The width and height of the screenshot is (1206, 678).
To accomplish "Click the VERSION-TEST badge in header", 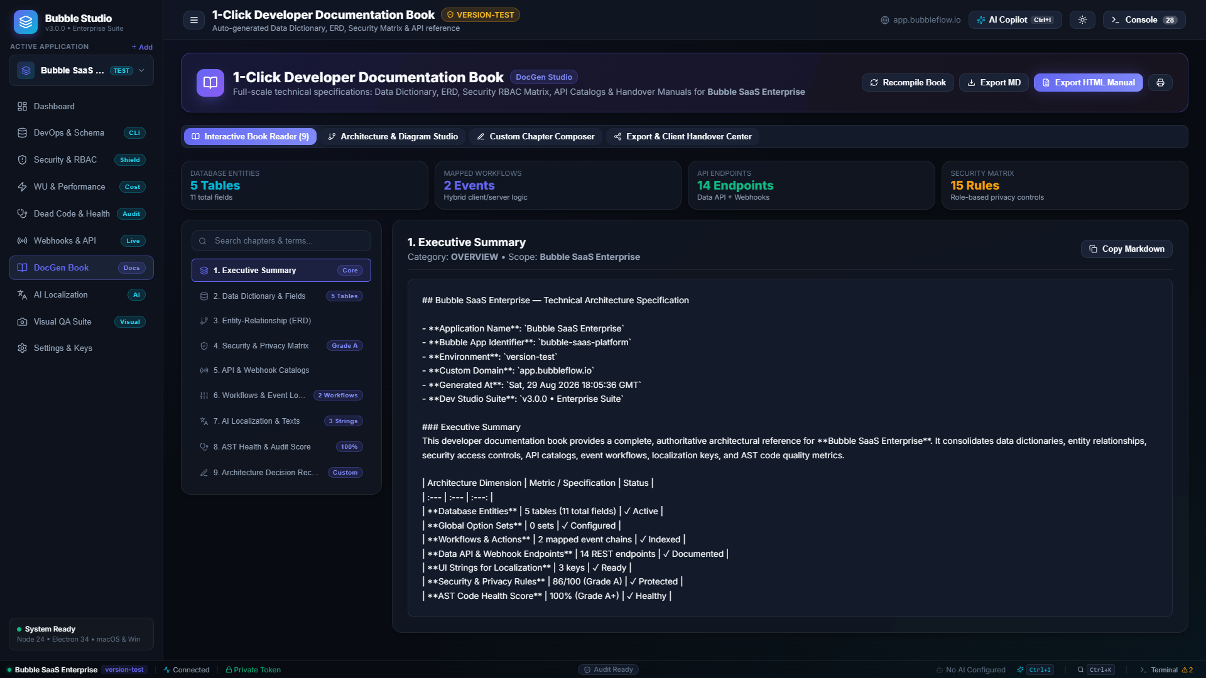I will point(481,15).
